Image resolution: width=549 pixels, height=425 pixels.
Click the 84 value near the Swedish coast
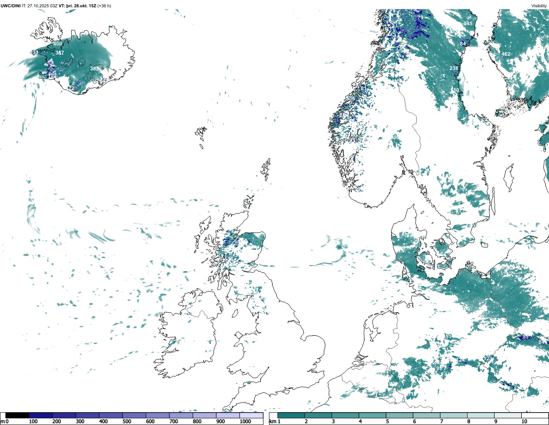(x=463, y=44)
